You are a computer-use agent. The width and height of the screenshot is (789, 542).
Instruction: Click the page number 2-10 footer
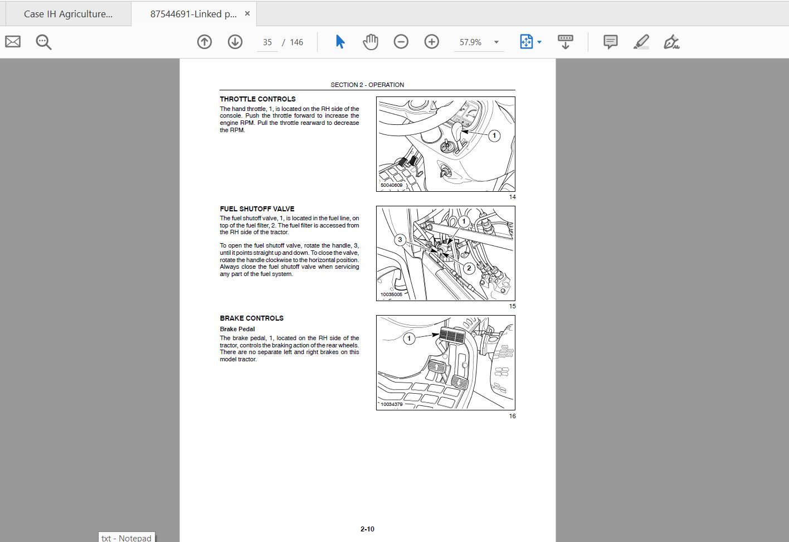coord(367,529)
